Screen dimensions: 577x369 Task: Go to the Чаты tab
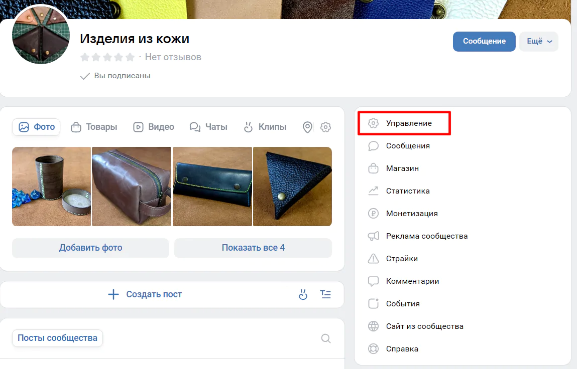208,127
